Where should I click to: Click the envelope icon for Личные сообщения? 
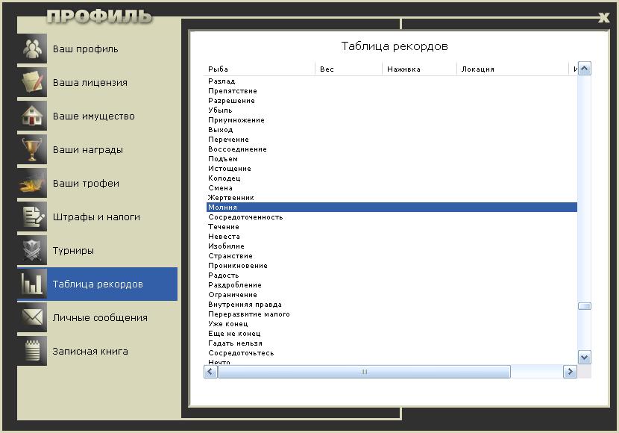(x=32, y=317)
